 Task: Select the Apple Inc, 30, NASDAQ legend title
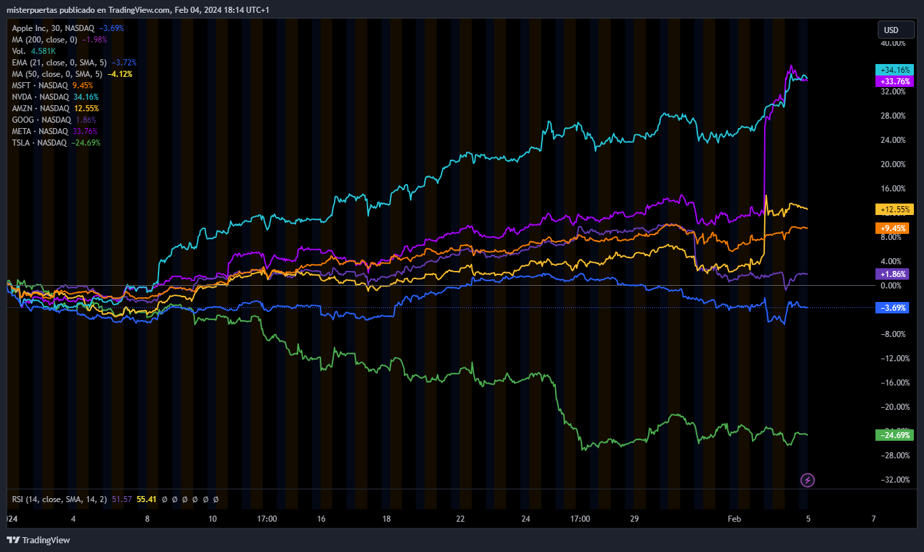coord(53,28)
